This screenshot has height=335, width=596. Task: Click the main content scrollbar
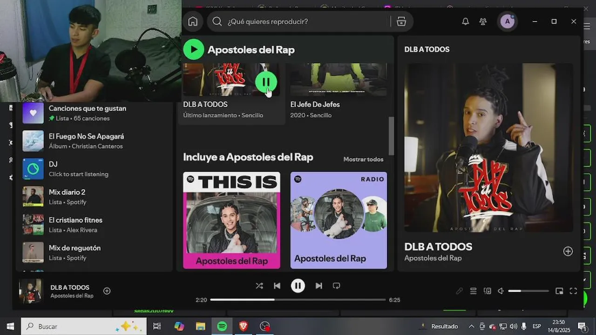(x=391, y=136)
